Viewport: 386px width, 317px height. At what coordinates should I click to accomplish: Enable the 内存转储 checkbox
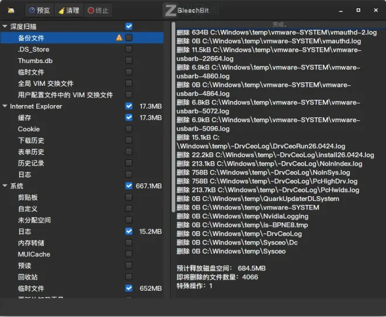pyautogui.click(x=128, y=243)
